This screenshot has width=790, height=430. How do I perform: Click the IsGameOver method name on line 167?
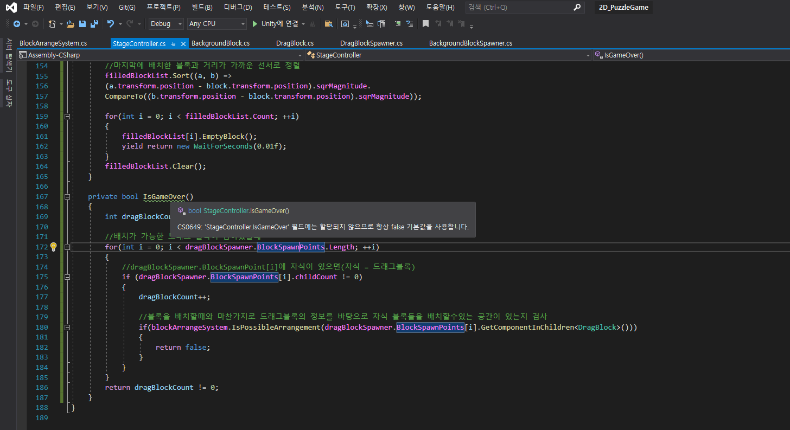tap(164, 196)
